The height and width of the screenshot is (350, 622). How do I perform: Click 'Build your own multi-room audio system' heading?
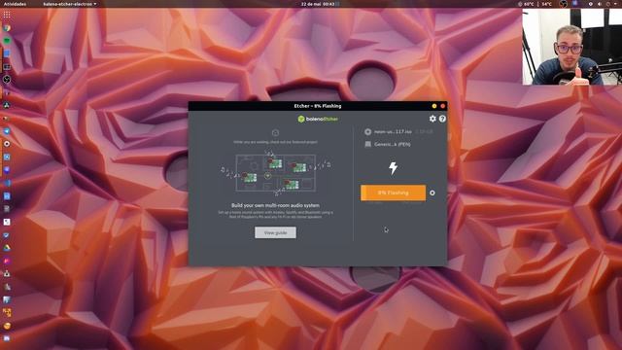(275, 205)
